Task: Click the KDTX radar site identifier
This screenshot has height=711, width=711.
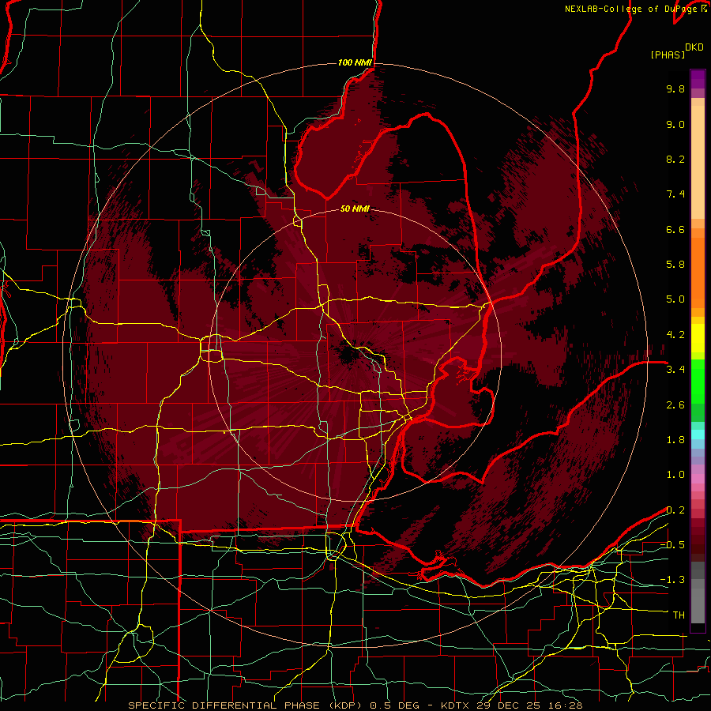Action: pyautogui.click(x=455, y=705)
